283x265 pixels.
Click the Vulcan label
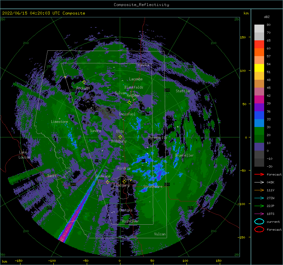click(x=160, y=234)
